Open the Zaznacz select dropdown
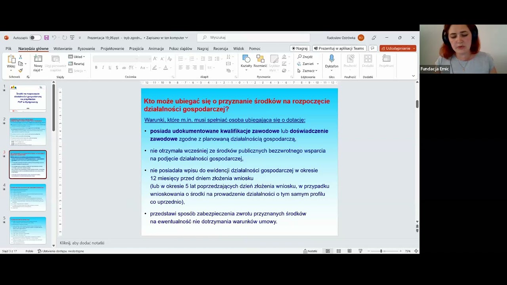The height and width of the screenshot is (285, 507). pyautogui.click(x=307, y=71)
